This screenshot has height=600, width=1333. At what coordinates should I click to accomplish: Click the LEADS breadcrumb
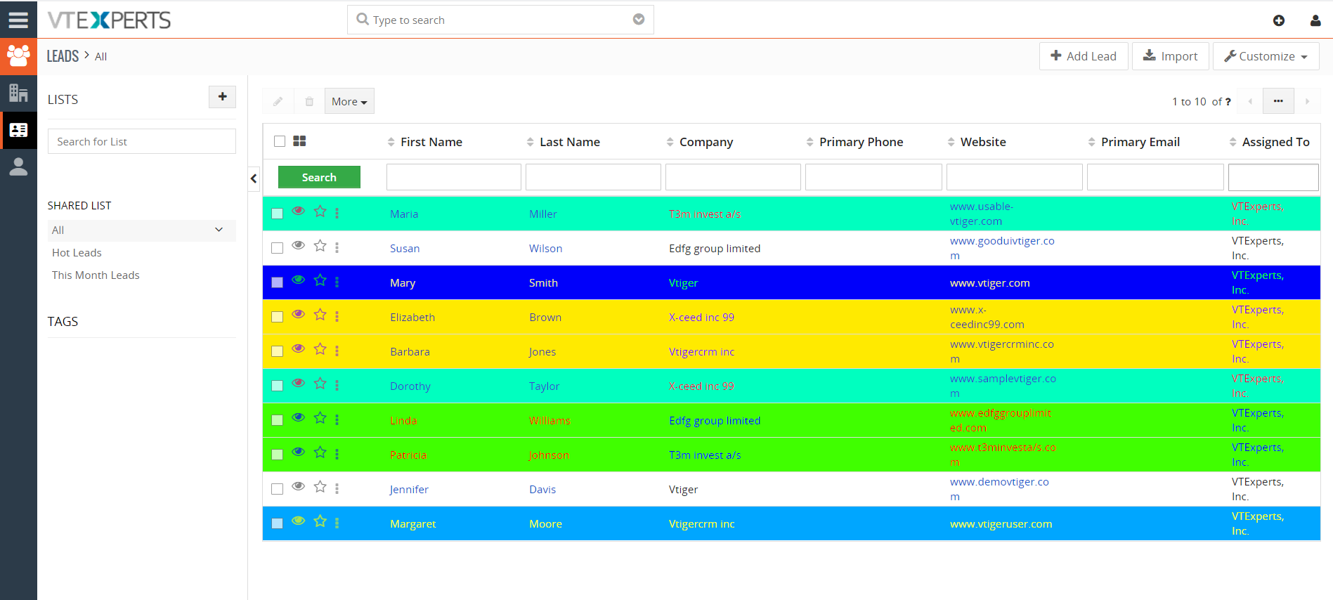[x=63, y=56]
